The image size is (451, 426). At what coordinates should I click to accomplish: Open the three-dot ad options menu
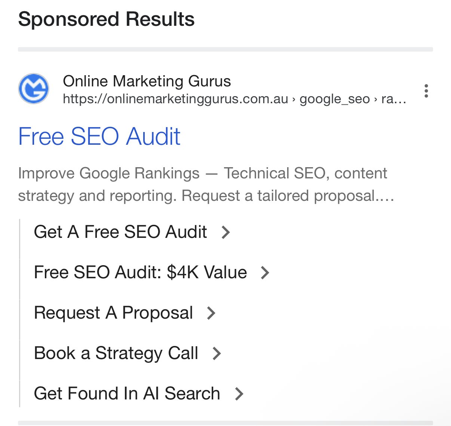click(x=426, y=91)
